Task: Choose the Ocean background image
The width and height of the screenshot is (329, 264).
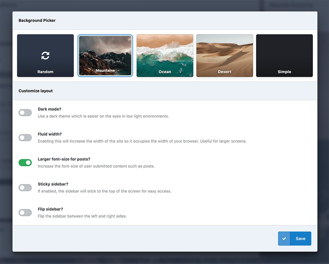Action: 165,55
